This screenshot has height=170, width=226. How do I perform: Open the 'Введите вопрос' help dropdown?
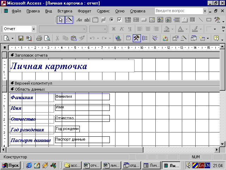[x=205, y=11]
